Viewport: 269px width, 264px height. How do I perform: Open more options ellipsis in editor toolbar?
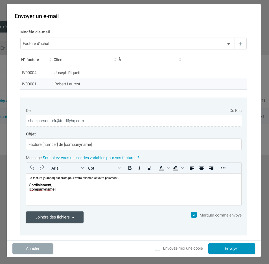223,168
